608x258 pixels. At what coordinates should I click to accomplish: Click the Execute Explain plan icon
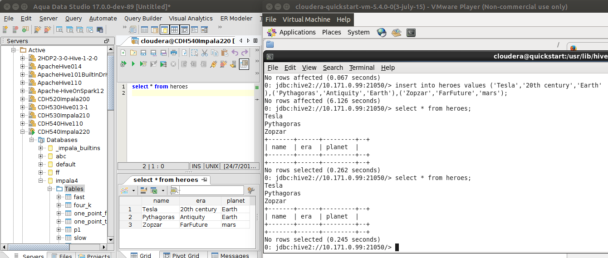(x=163, y=64)
